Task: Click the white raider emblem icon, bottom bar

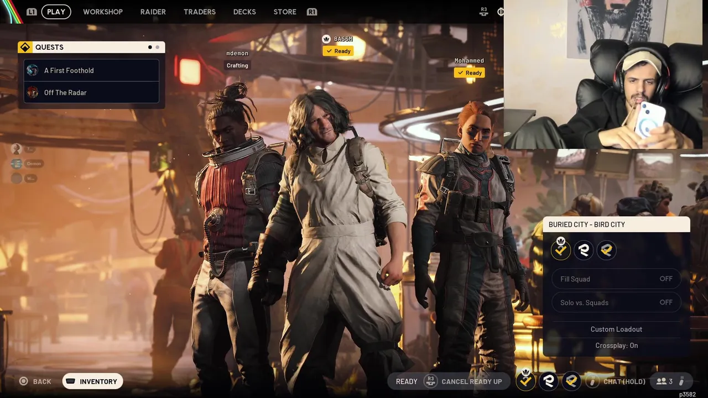Action: tap(549, 380)
